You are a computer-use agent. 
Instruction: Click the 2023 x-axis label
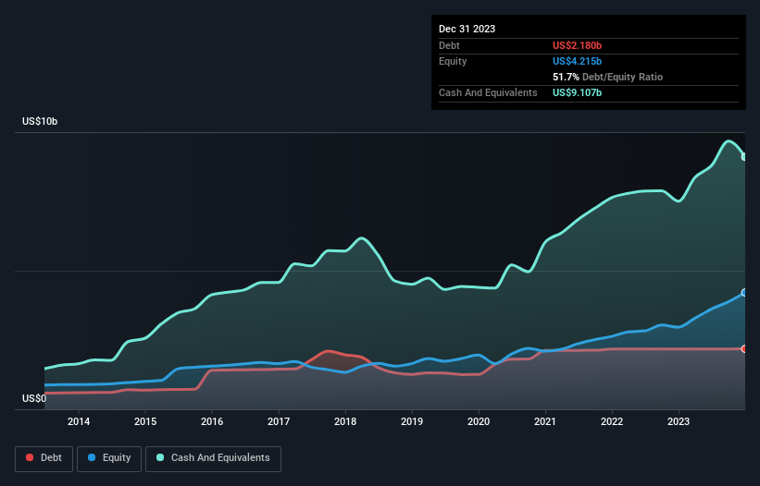click(679, 421)
